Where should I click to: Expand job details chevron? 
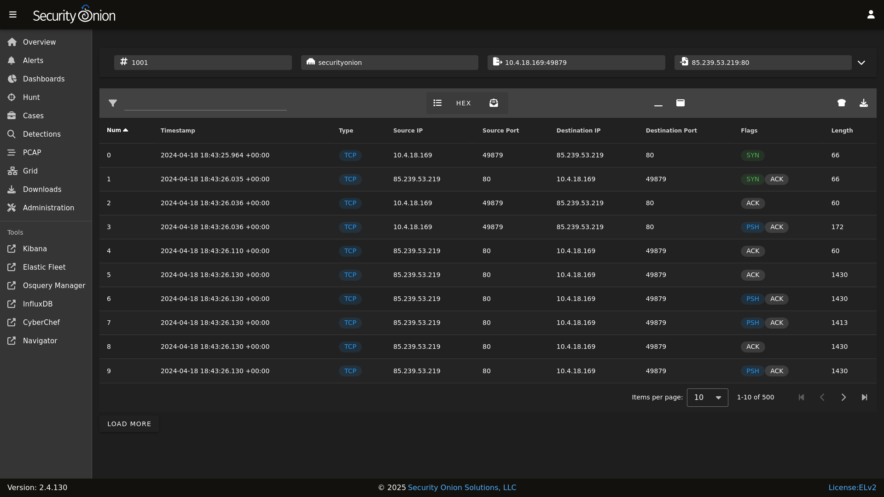[x=861, y=63]
